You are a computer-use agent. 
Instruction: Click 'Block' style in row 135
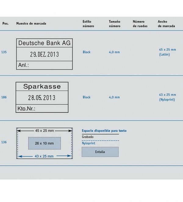[87, 52]
